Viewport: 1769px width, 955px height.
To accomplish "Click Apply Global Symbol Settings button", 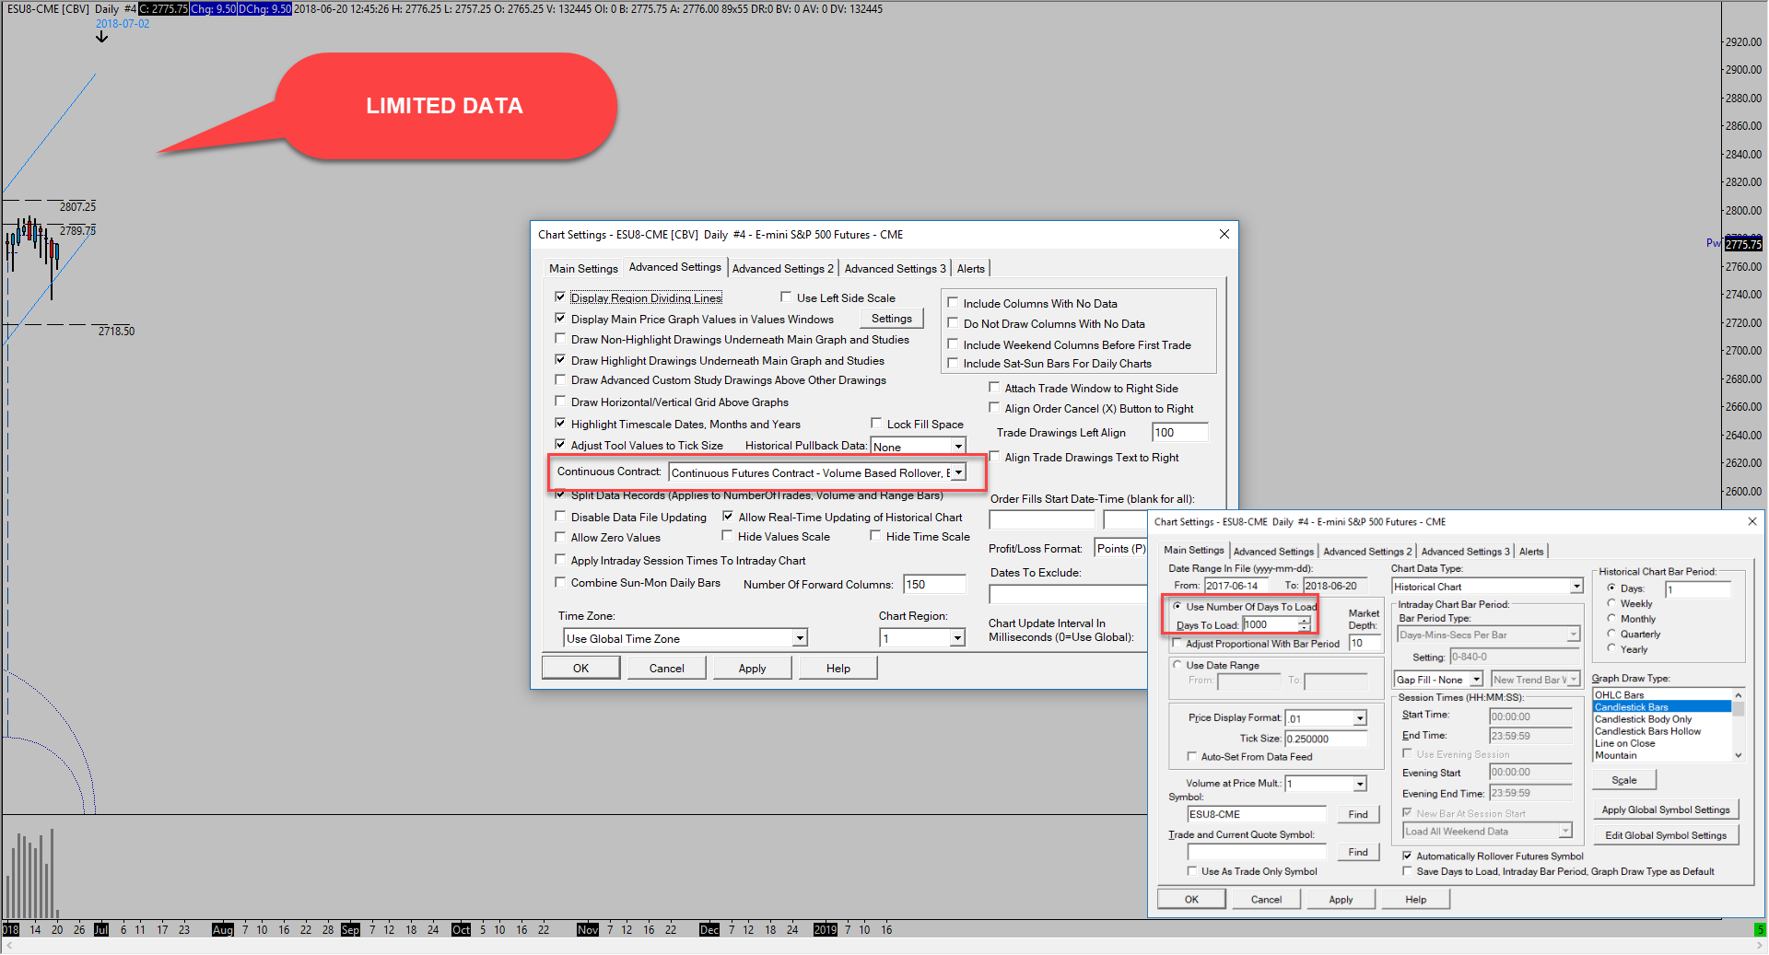I will (1665, 809).
